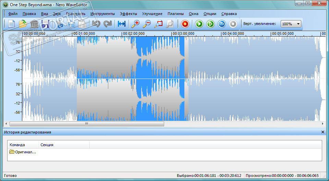Click the Готово status text
This screenshot has height=181, width=329.
click(11, 176)
